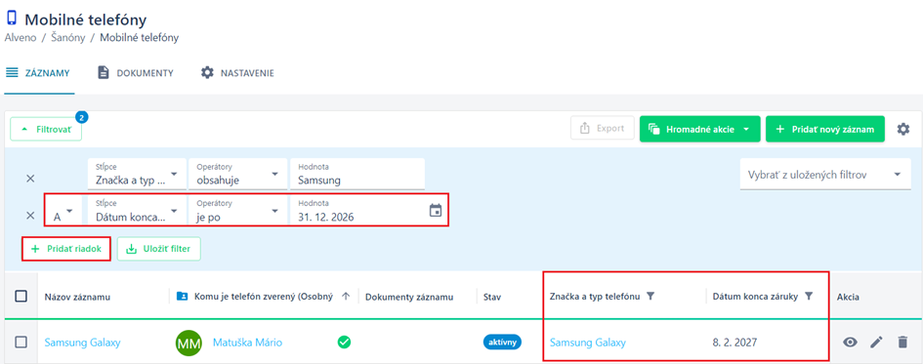
Task: Click the Hodnota field containing Samsung
Action: click(x=357, y=174)
